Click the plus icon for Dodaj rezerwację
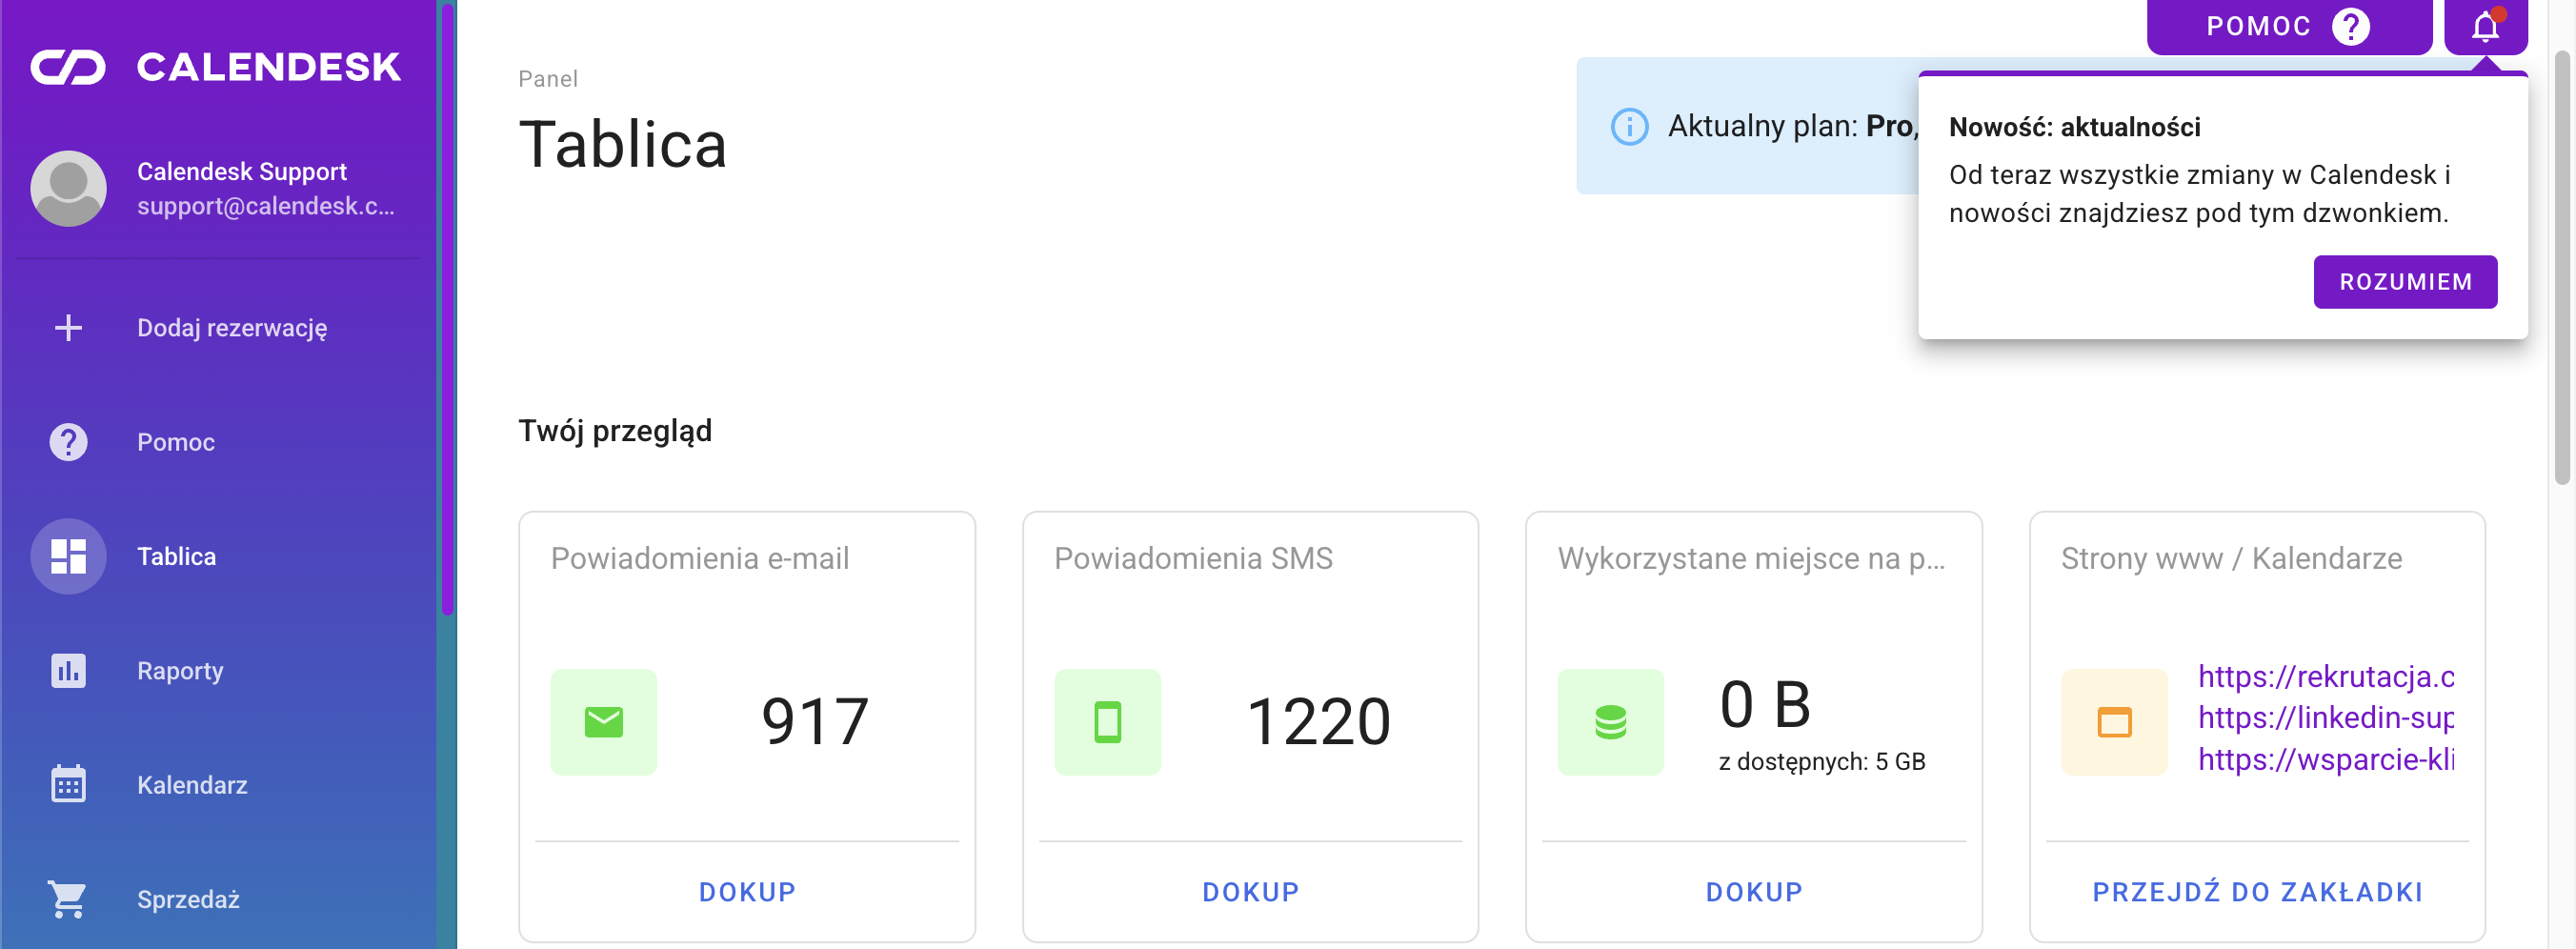Screen dimensions: 2576x949 (68, 328)
